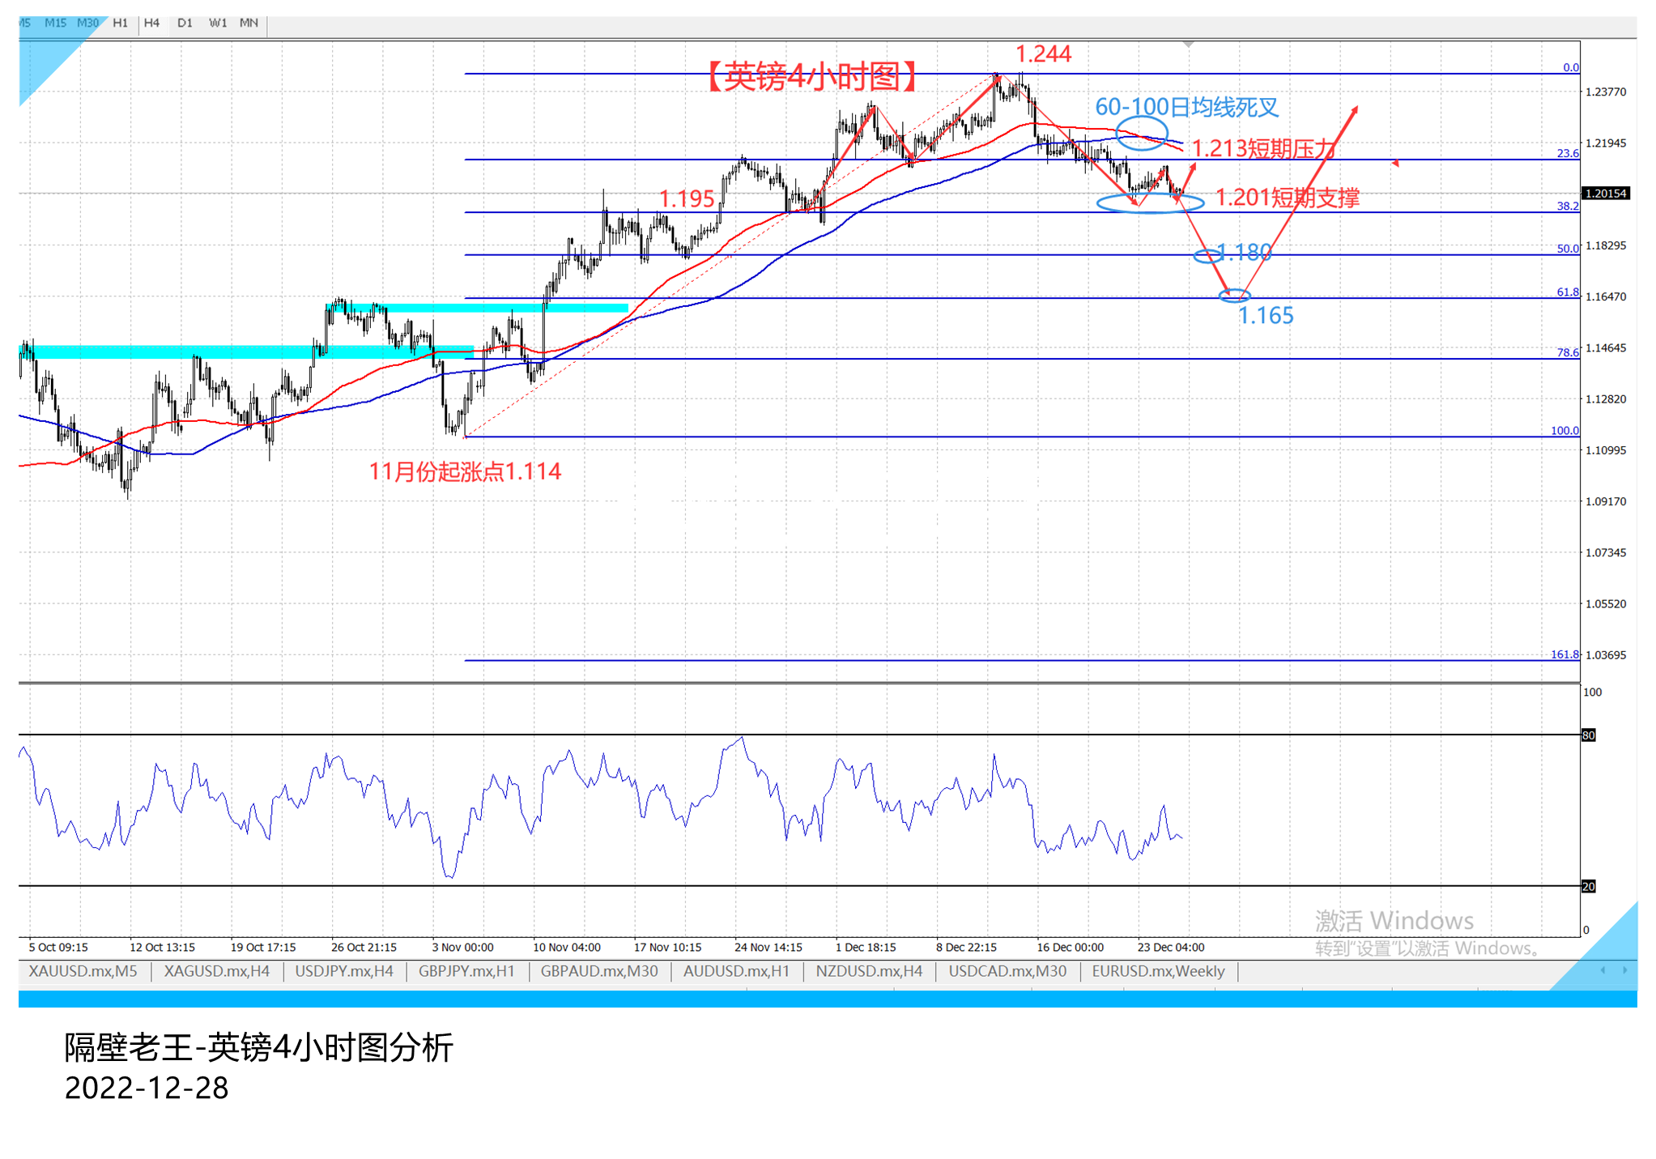Image resolution: width=1656 pixels, height=1159 pixels.
Task: Switch to USDJPY.mx,H4 chart tab
Action: click(x=344, y=971)
